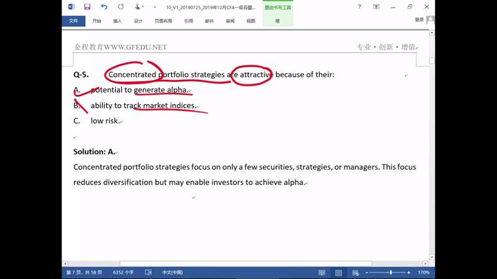
Task: Click the zoom out minus button
Action: coord(367,272)
